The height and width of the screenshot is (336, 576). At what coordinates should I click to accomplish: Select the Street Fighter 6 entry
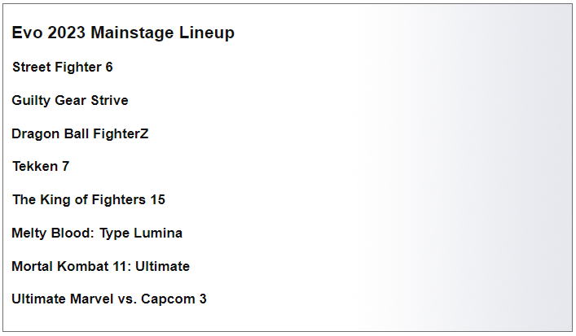[x=63, y=68]
